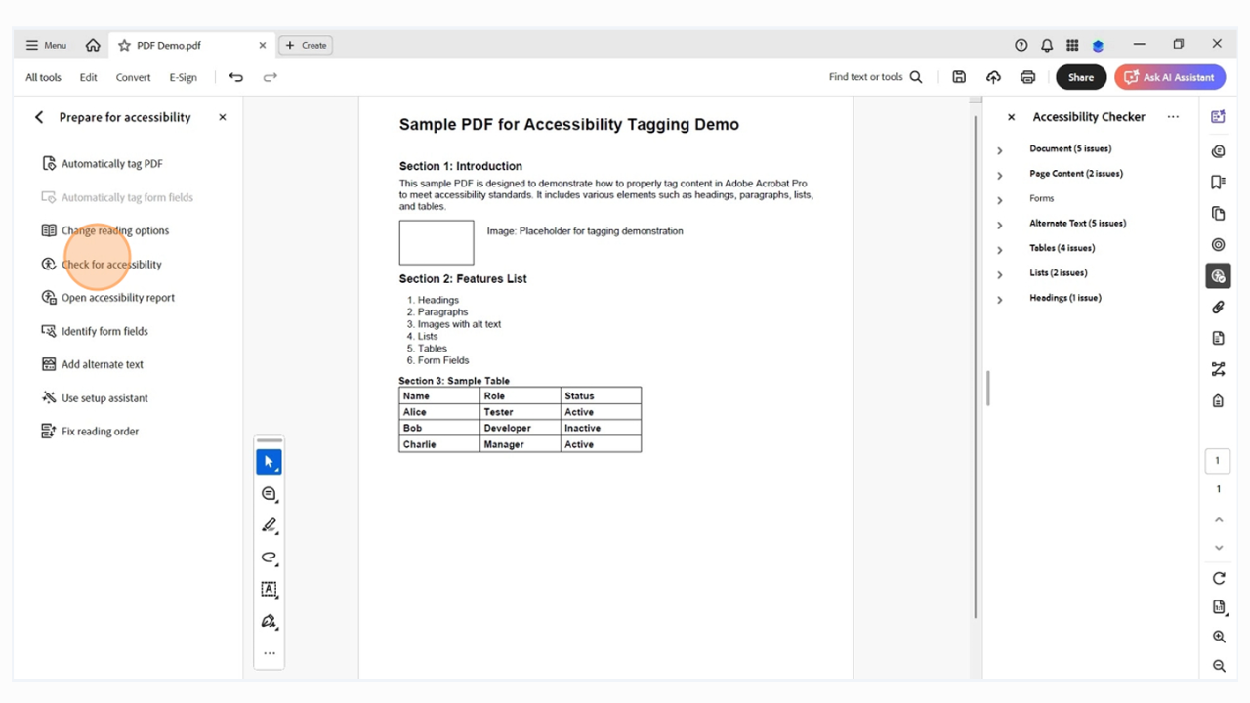
Task: Click the Create new tab button
Action: [306, 45]
